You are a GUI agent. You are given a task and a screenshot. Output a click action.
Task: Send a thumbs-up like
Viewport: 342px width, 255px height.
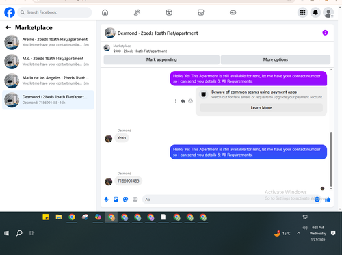pos(328,200)
